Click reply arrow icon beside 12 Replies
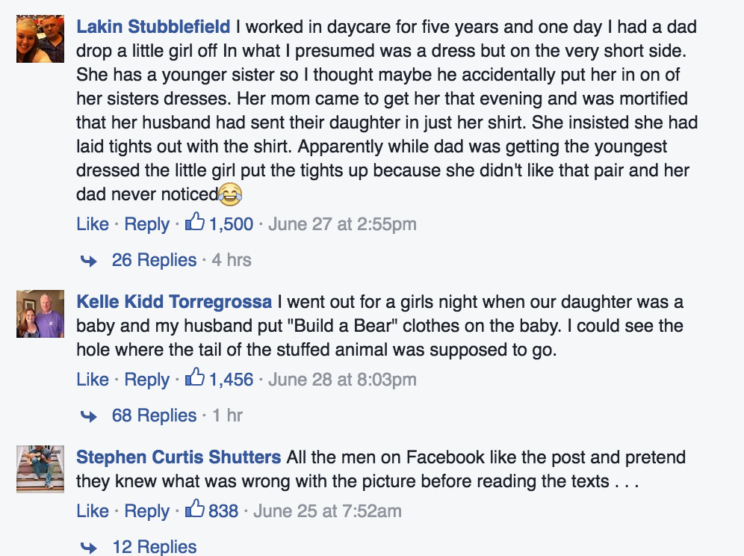The image size is (744, 556). (x=89, y=548)
